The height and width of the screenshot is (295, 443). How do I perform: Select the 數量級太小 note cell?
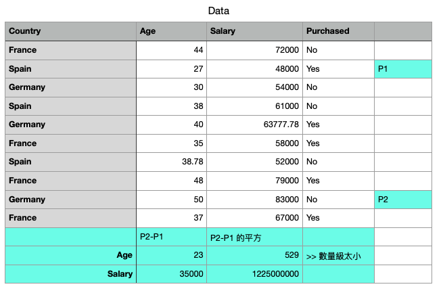click(x=338, y=256)
